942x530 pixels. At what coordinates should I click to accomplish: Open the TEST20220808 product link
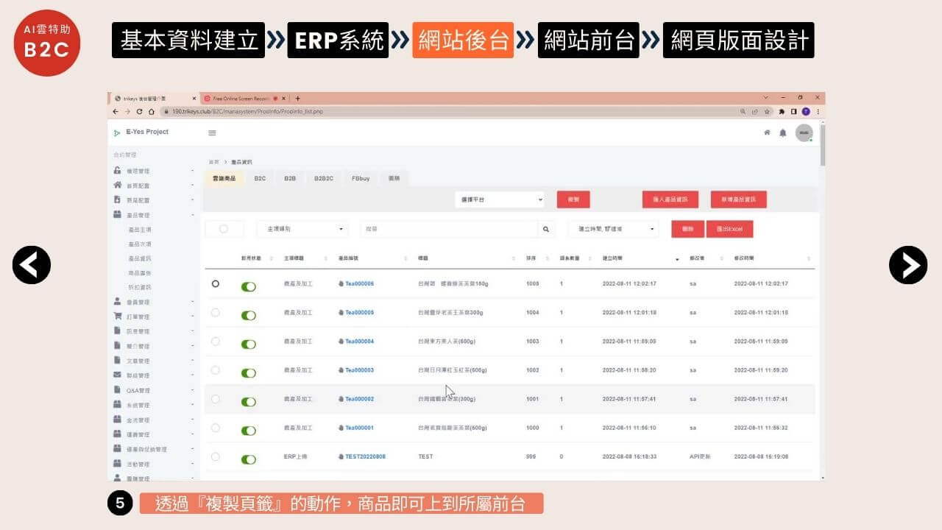coord(365,456)
